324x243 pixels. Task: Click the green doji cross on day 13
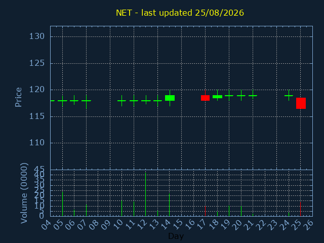(157, 101)
